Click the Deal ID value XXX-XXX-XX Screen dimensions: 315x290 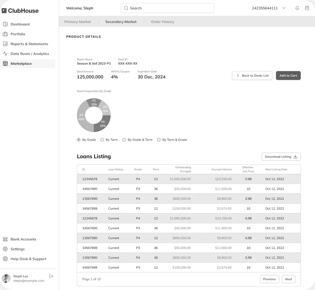pyautogui.click(x=127, y=64)
